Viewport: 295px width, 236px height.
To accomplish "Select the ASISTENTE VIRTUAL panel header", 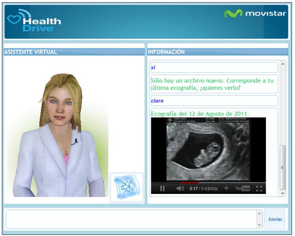I will tap(74, 52).
